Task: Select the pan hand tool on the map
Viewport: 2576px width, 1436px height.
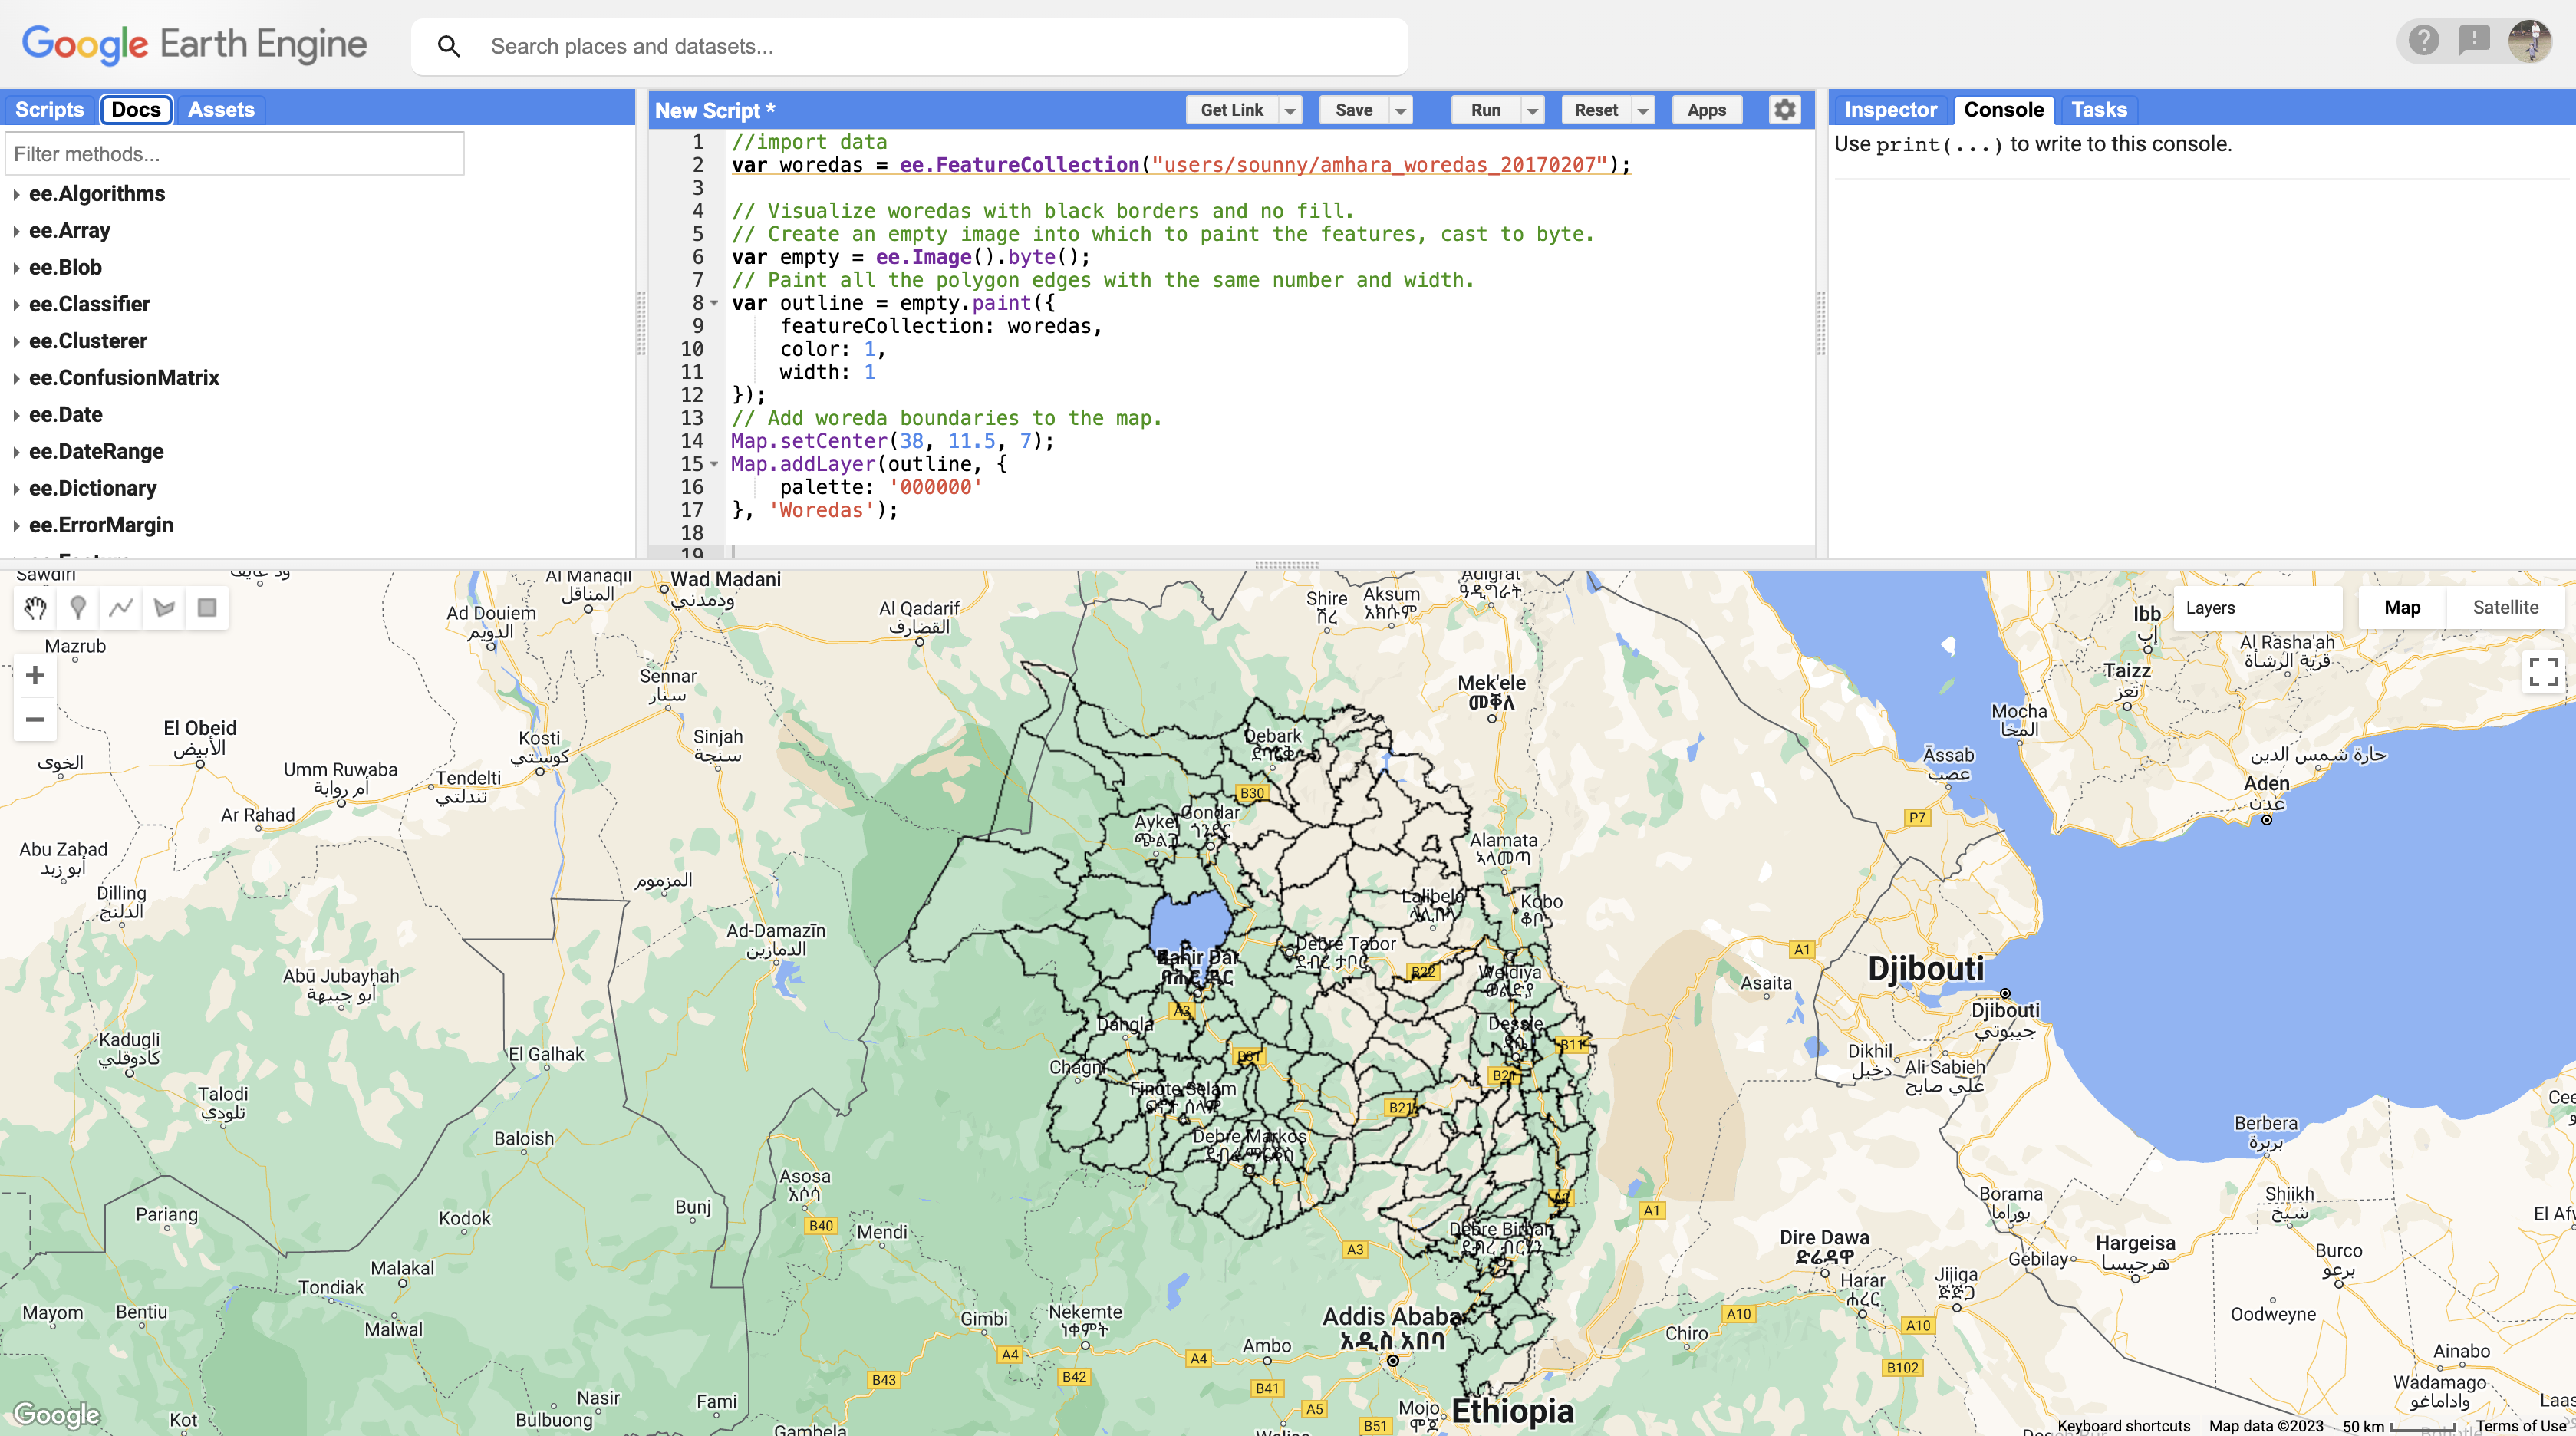Action: (x=35, y=607)
